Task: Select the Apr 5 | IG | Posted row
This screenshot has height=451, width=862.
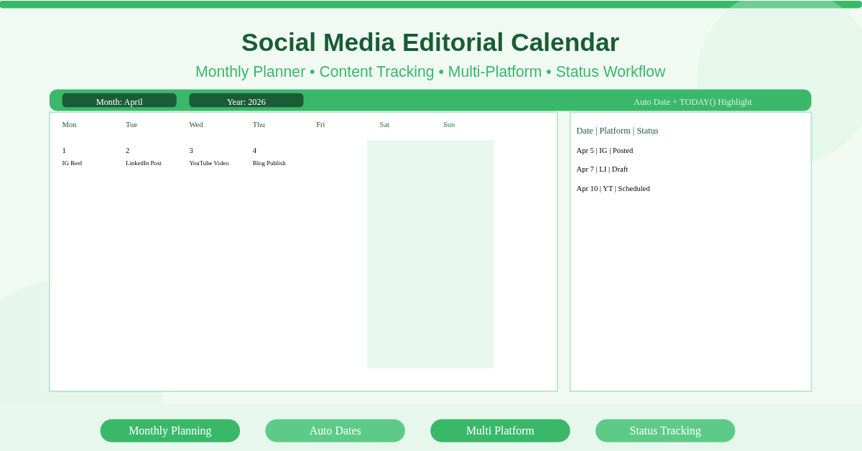Action: click(603, 150)
